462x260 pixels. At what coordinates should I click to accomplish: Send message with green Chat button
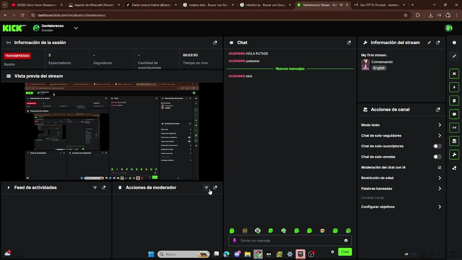tap(345, 252)
